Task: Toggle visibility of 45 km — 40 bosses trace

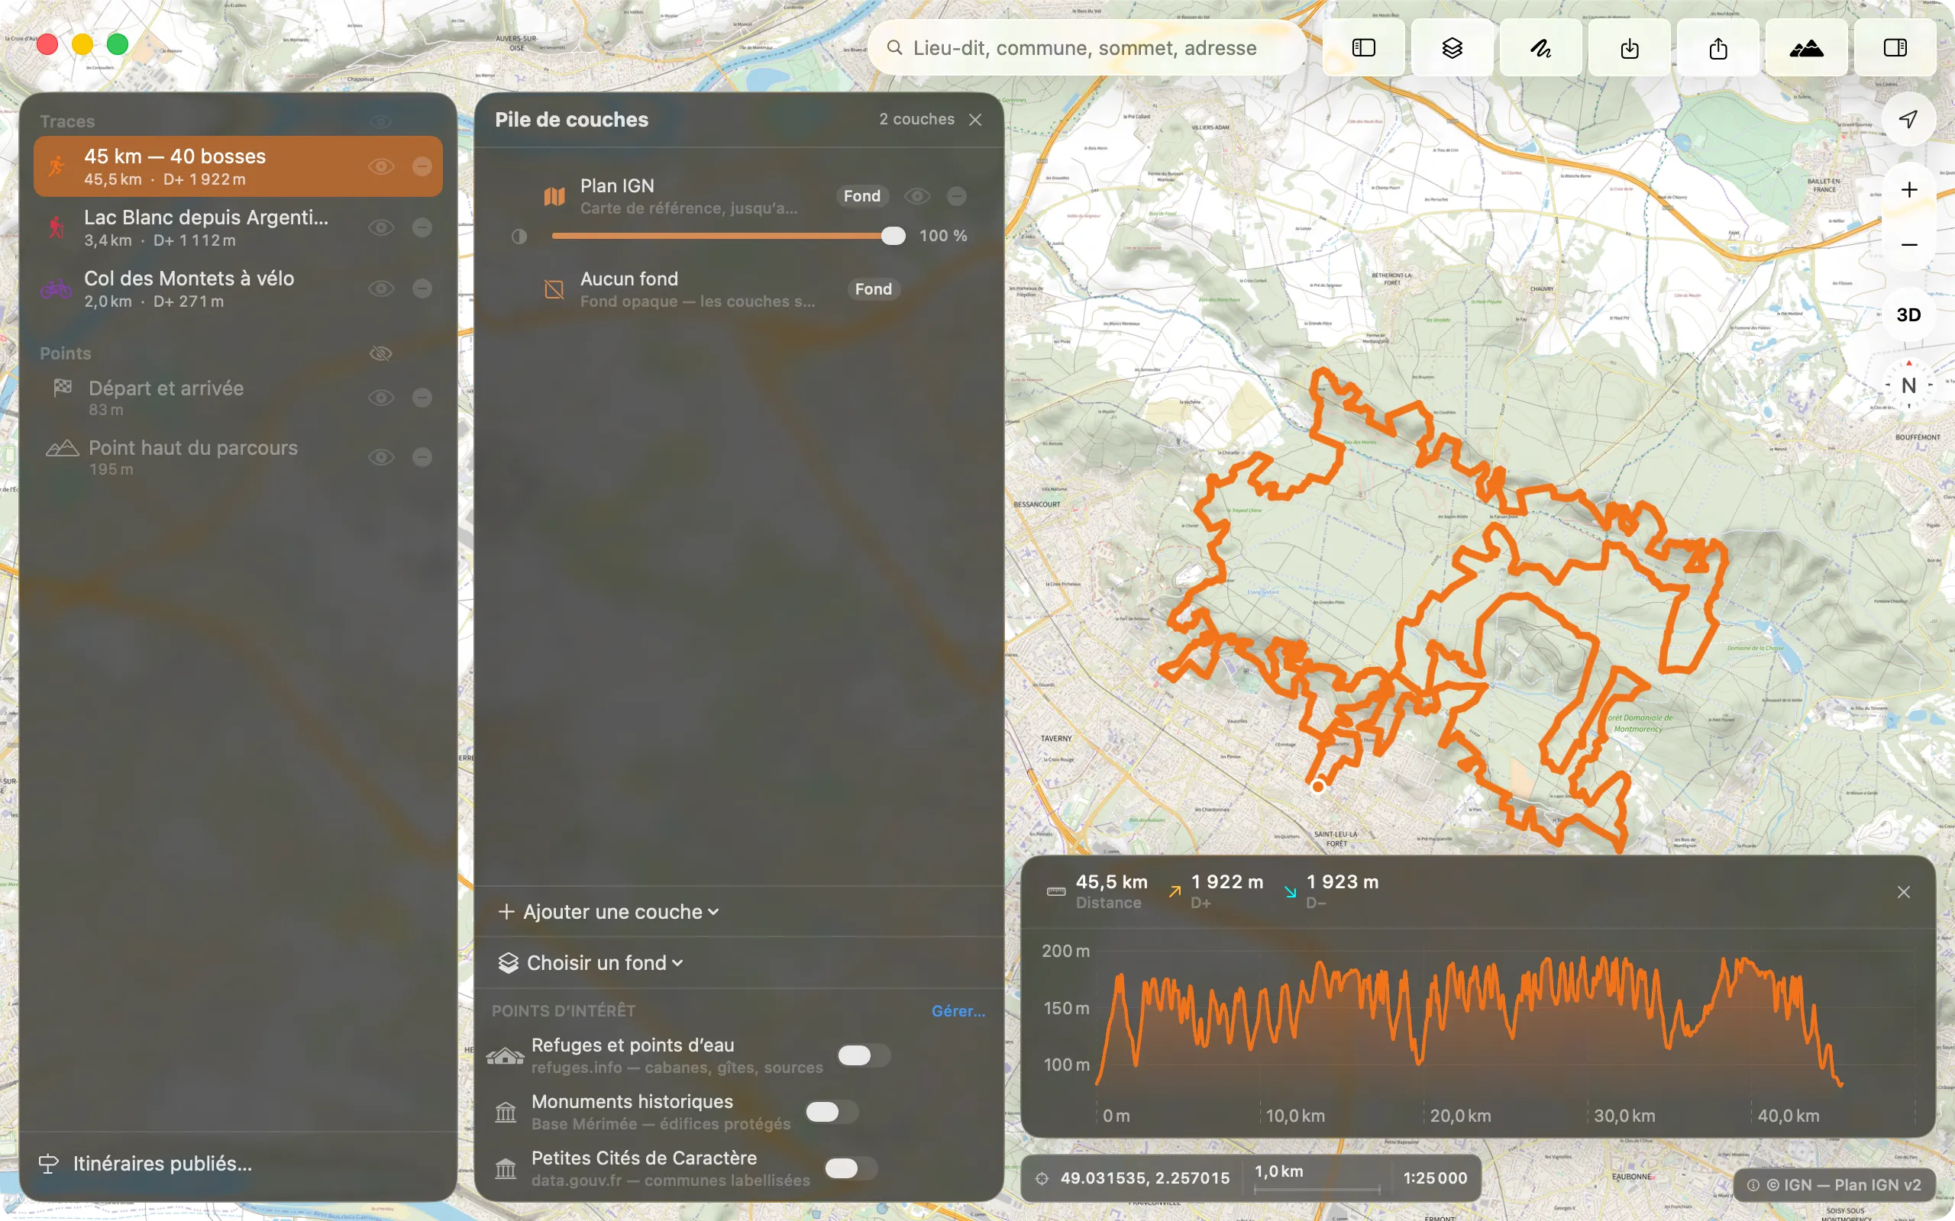Action: (381, 166)
